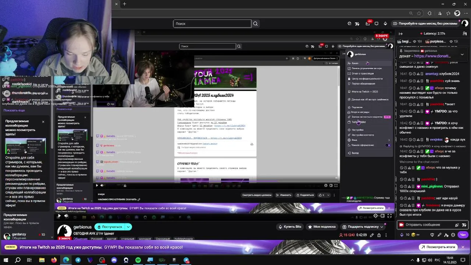Open notifications inbox showing 44 badge

coord(368,24)
